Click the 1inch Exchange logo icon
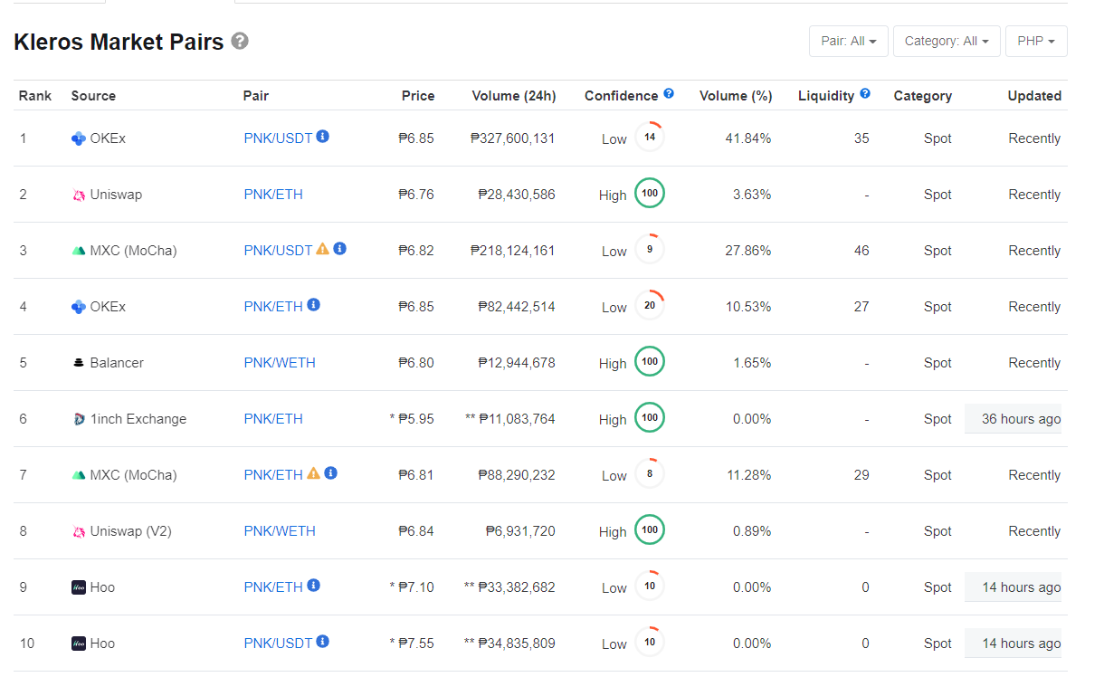 (79, 419)
